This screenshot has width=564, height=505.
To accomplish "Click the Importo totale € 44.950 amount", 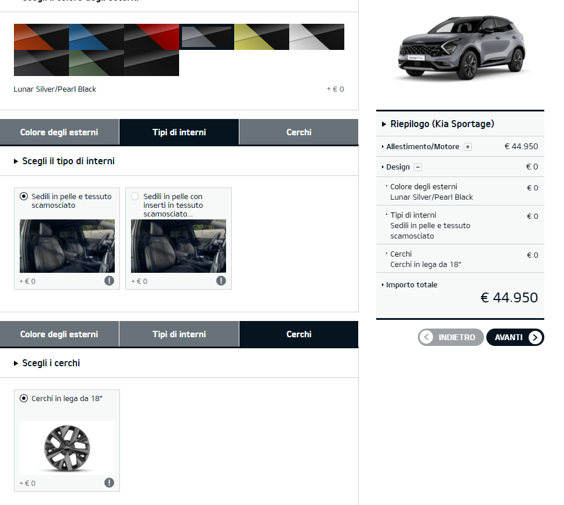I will [x=509, y=298].
